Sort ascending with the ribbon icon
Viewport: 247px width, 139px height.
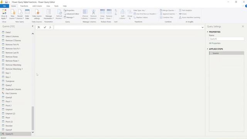pyautogui.click(x=116, y=10)
